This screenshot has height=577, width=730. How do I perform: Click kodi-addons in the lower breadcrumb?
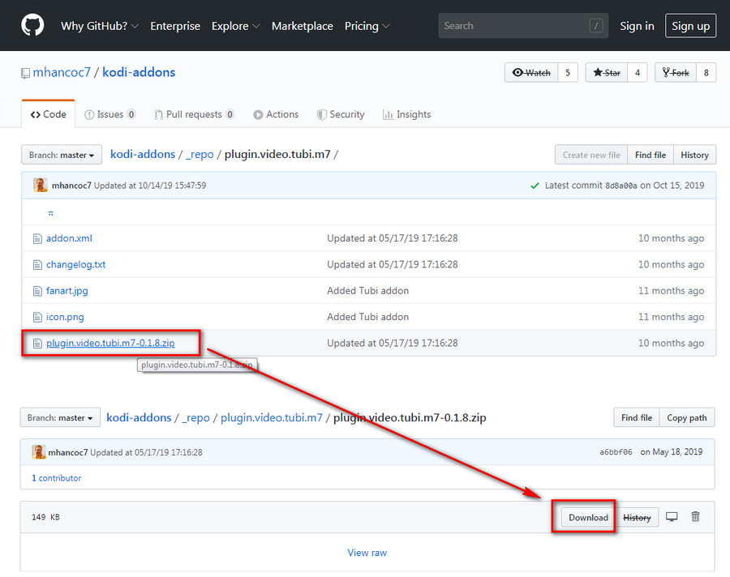coord(139,417)
